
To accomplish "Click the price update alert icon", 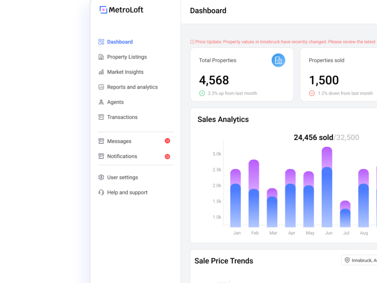I will 192,42.
